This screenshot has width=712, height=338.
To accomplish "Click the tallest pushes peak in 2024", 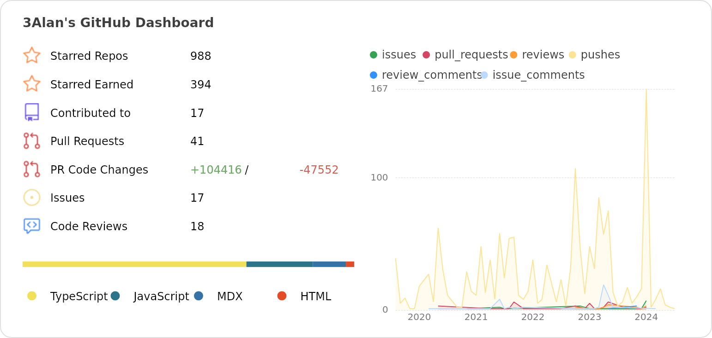I will [x=646, y=90].
